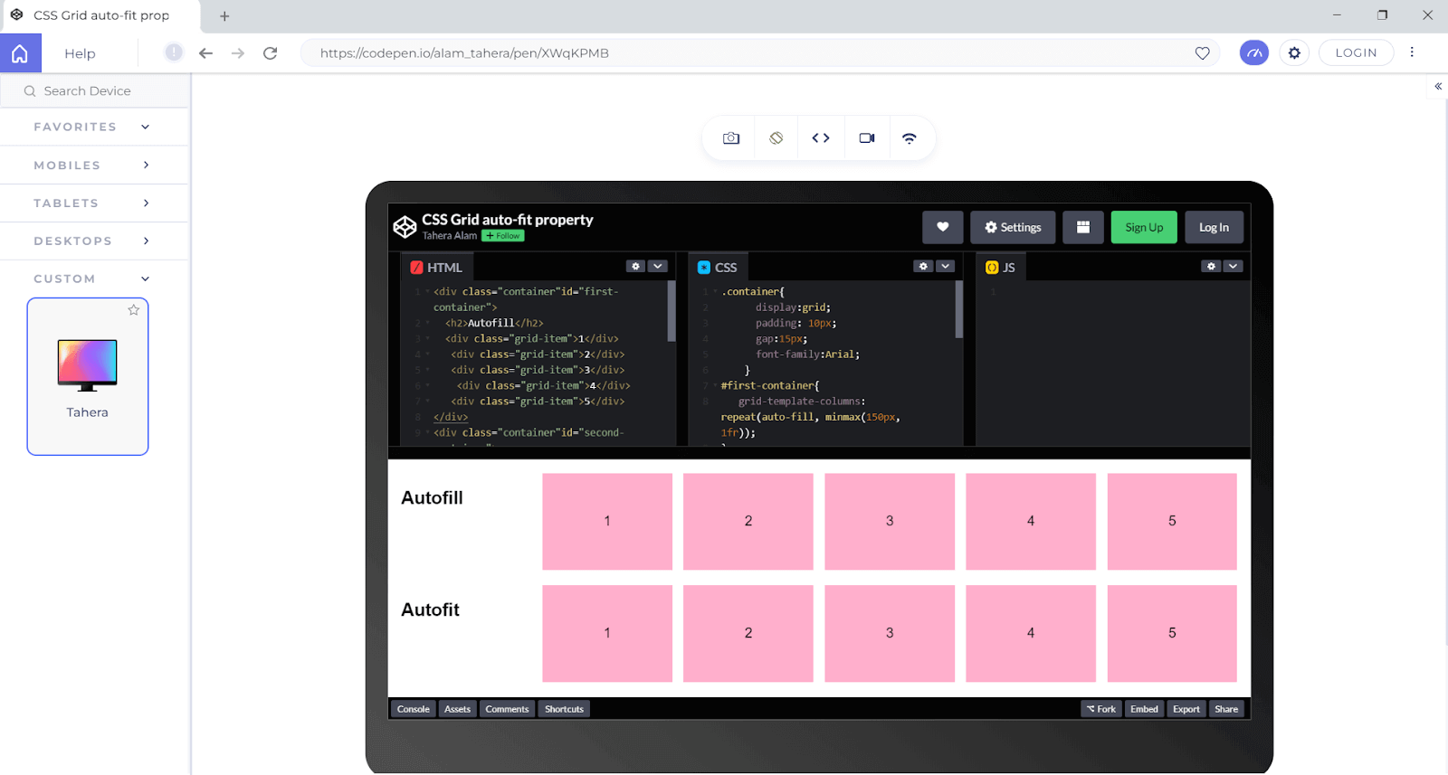Love the pen with the heart button
This screenshot has width=1448, height=775.
[x=943, y=227]
